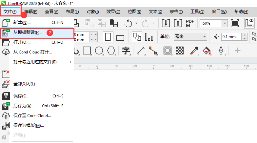The height and width of the screenshot is (143, 257).
Task: Choose 从模板新建(F)... menu entry
Action: tap(37, 33)
